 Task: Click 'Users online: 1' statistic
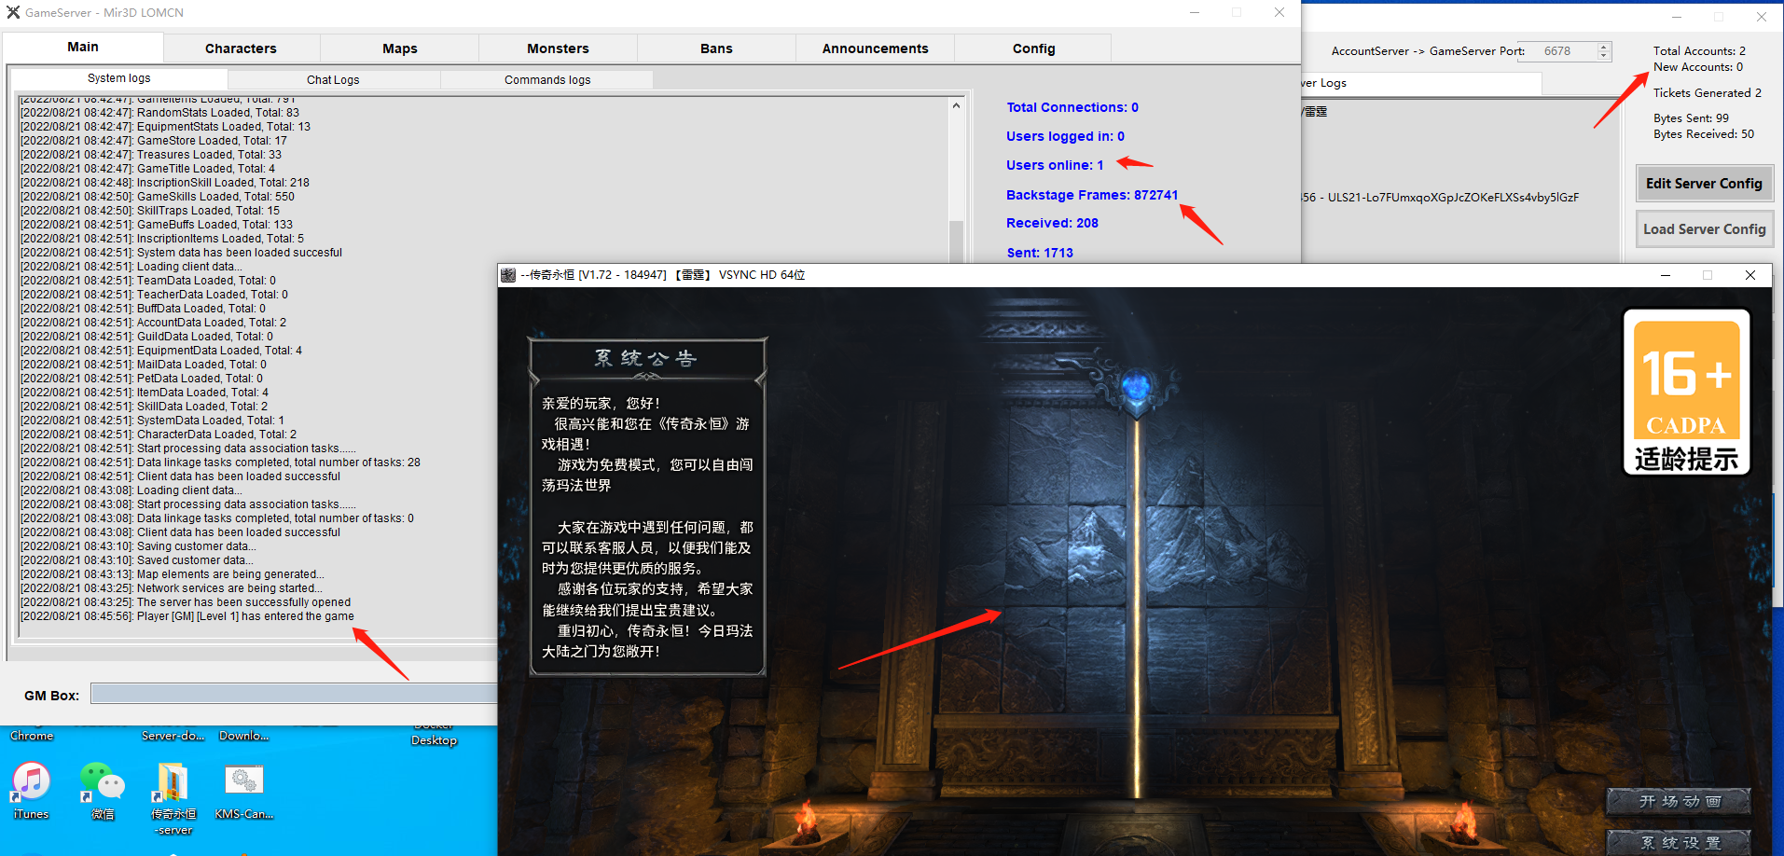tap(1055, 165)
